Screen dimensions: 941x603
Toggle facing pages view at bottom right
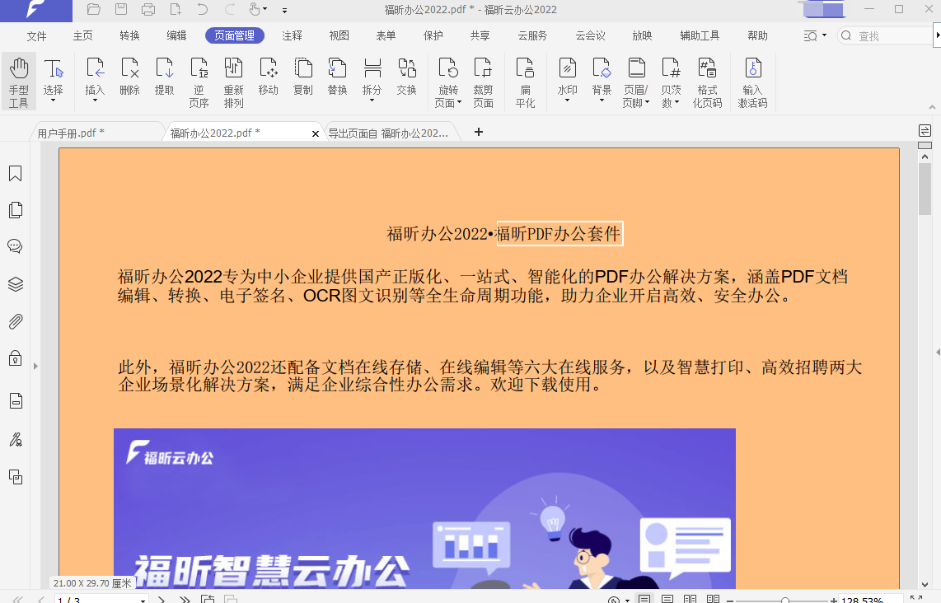[690, 600]
